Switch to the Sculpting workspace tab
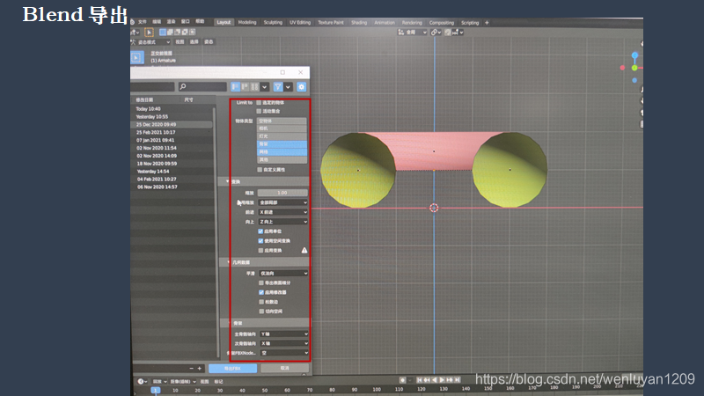The width and height of the screenshot is (704, 396). click(x=273, y=23)
